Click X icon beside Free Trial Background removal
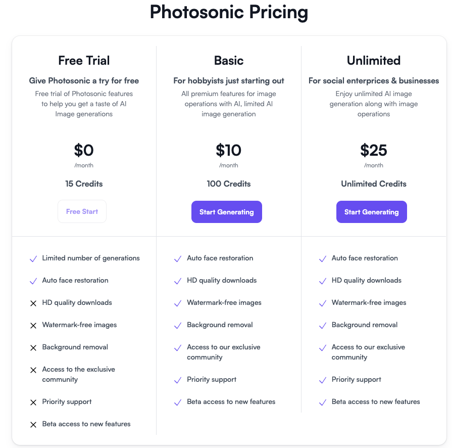Viewport: 452px width, 448px height. pyautogui.click(x=33, y=347)
